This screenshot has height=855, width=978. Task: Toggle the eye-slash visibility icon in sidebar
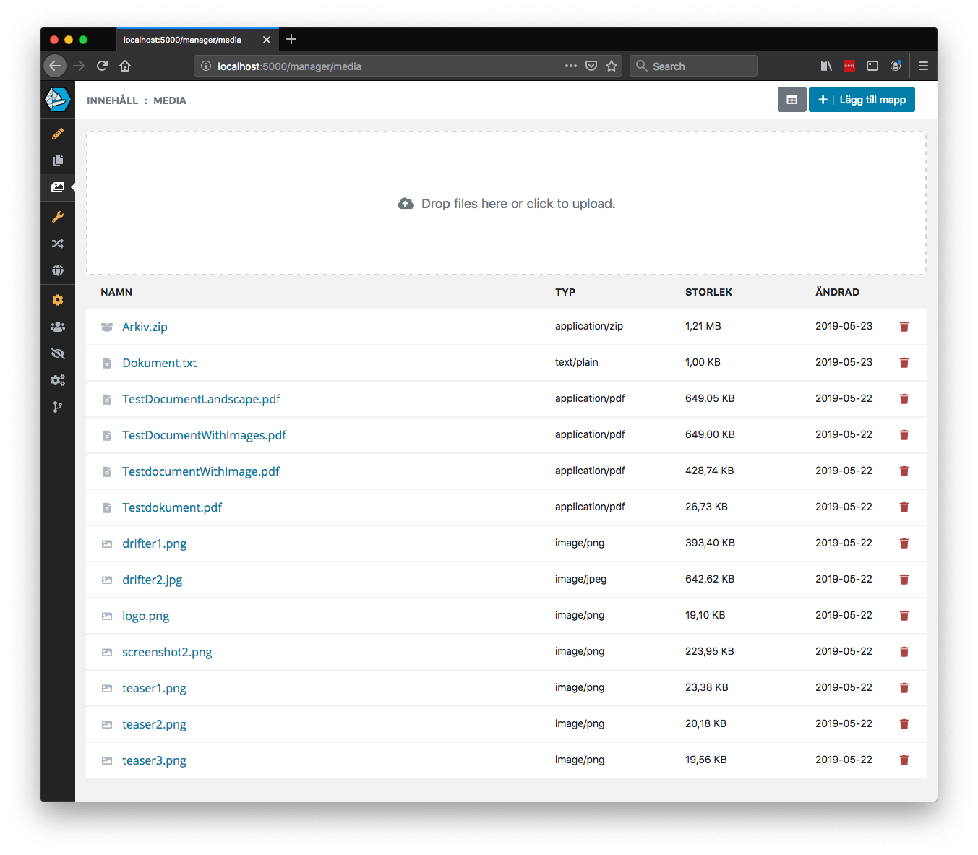tap(58, 353)
